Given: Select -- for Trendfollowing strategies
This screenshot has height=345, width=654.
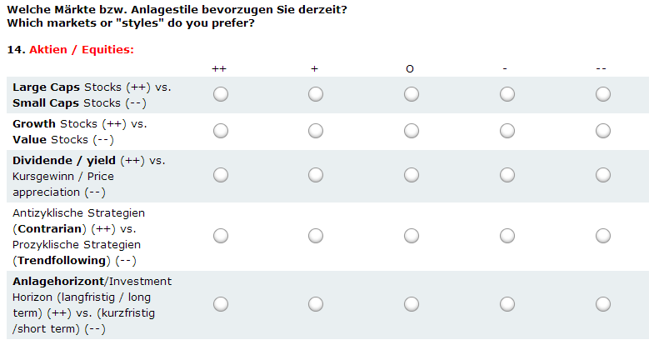Looking at the screenshot, I should tap(603, 236).
